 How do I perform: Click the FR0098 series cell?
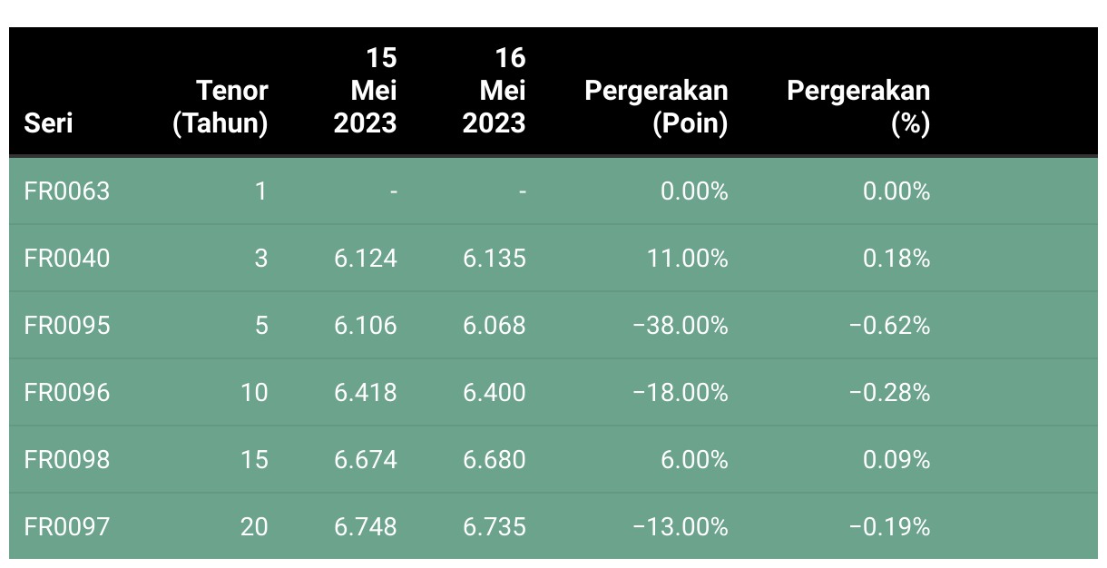point(67,459)
